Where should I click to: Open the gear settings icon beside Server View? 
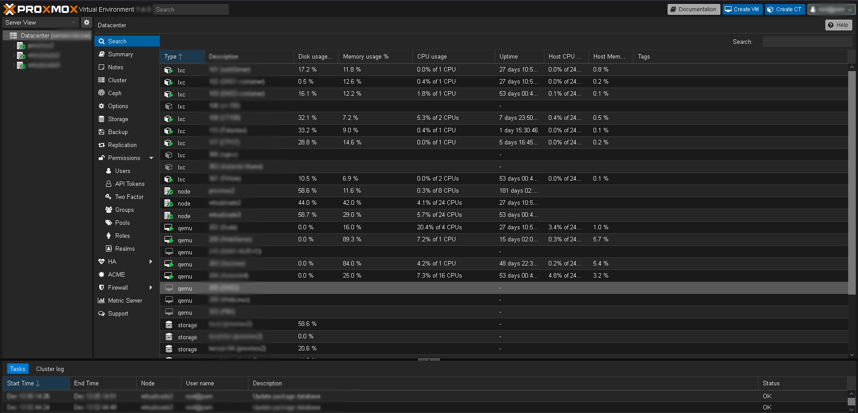[x=87, y=22]
